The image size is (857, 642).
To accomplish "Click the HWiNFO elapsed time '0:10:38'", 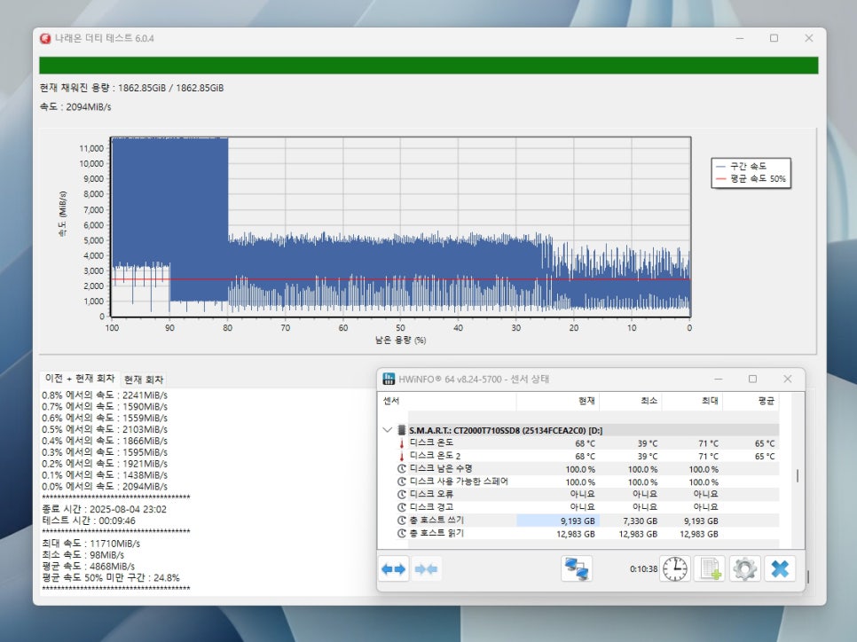I will (x=643, y=568).
